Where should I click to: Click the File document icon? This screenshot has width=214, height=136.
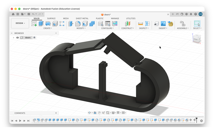[x=22, y=14]
